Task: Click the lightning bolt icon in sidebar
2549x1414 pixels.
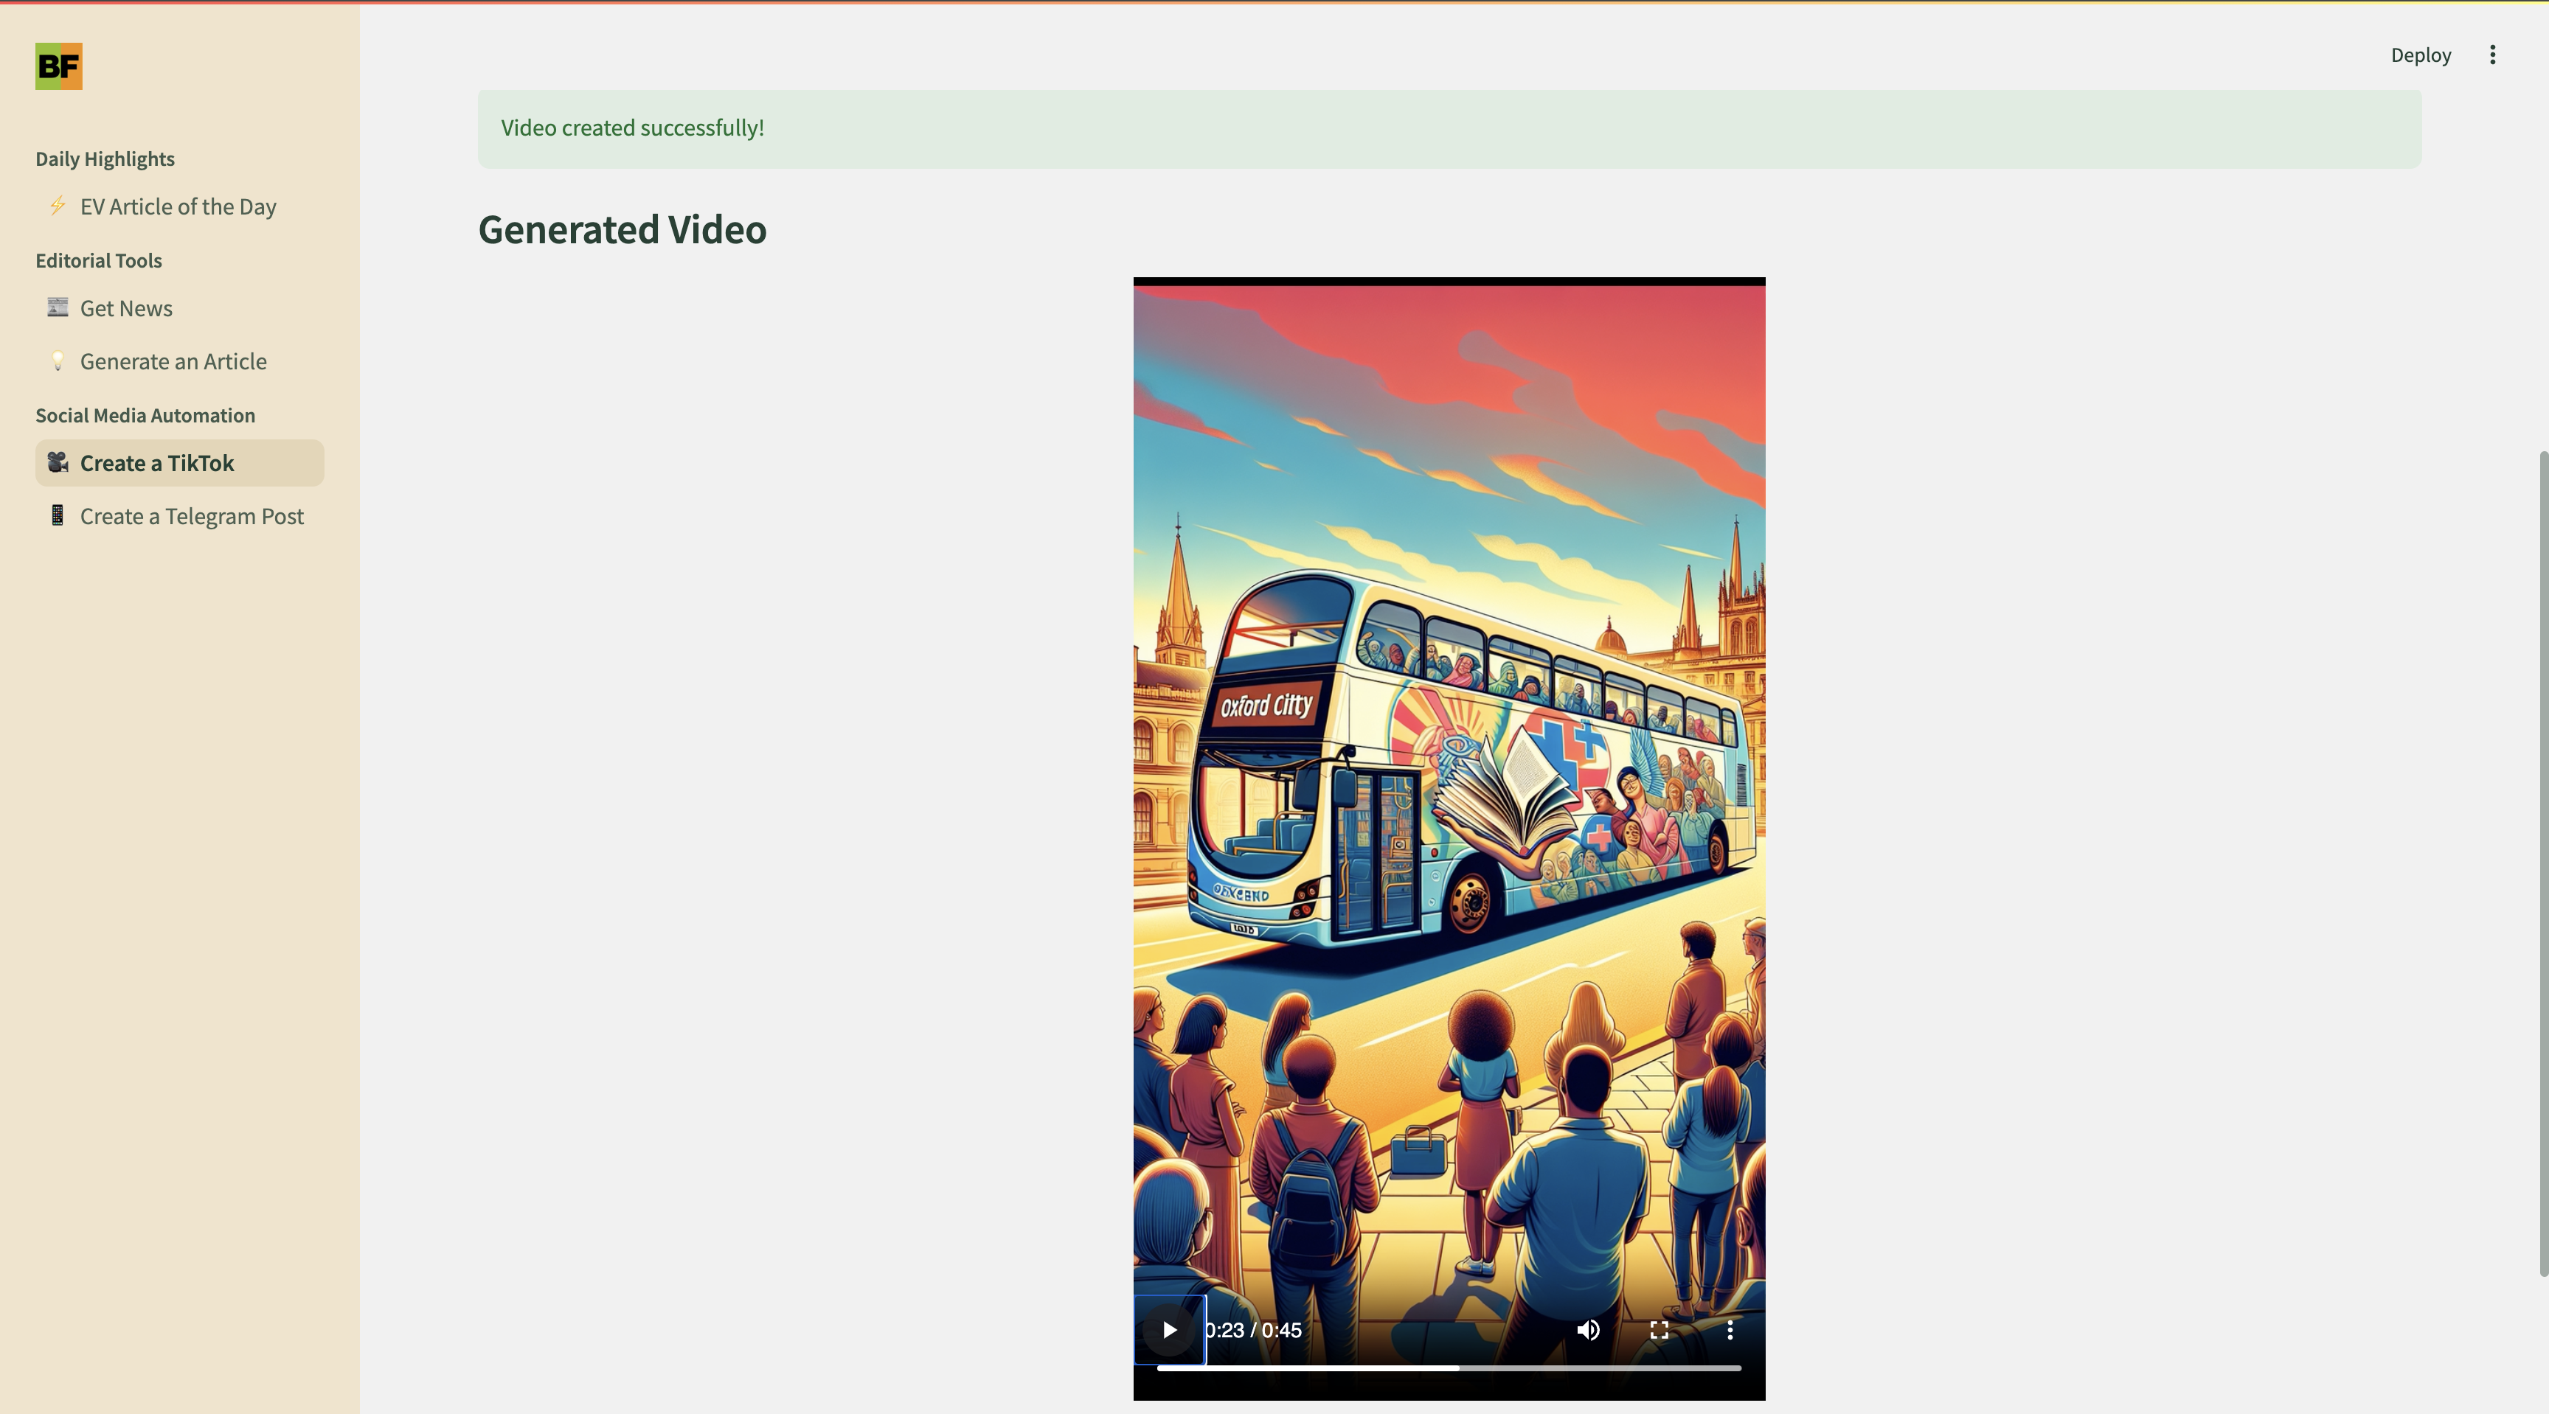Action: click(58, 206)
